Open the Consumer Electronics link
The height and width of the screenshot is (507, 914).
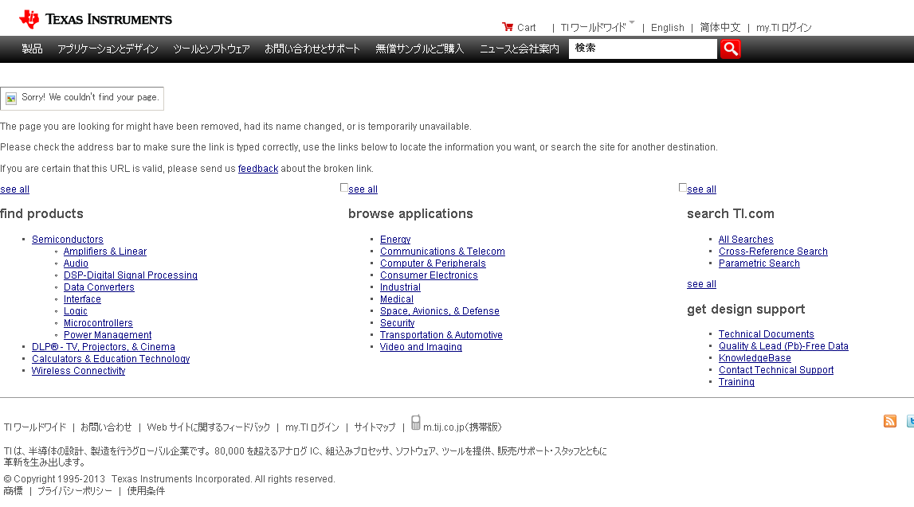pyautogui.click(x=429, y=275)
